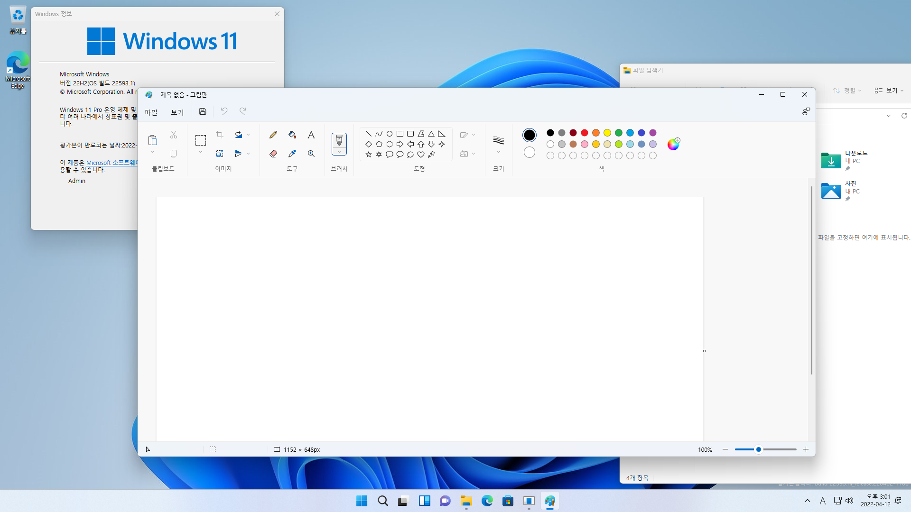
Task: Select the Color 2 white circle
Action: [x=530, y=152]
